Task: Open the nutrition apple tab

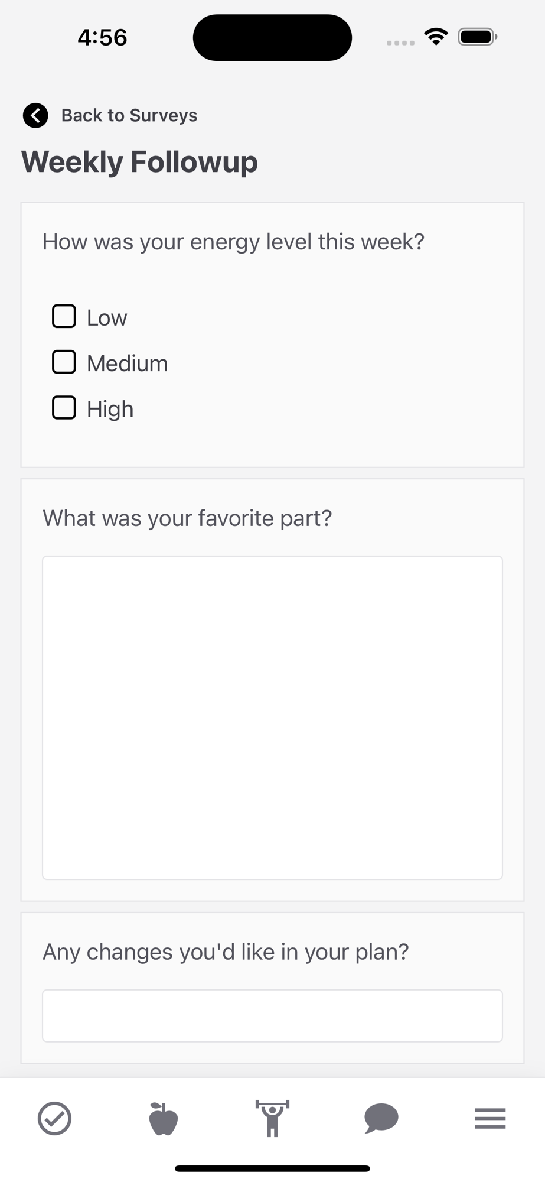Action: (164, 1118)
